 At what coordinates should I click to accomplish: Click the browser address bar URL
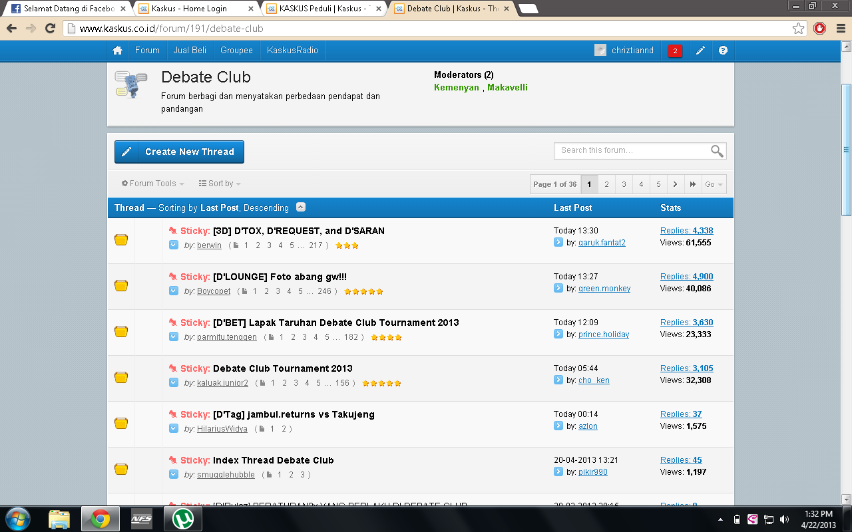pyautogui.click(x=172, y=29)
